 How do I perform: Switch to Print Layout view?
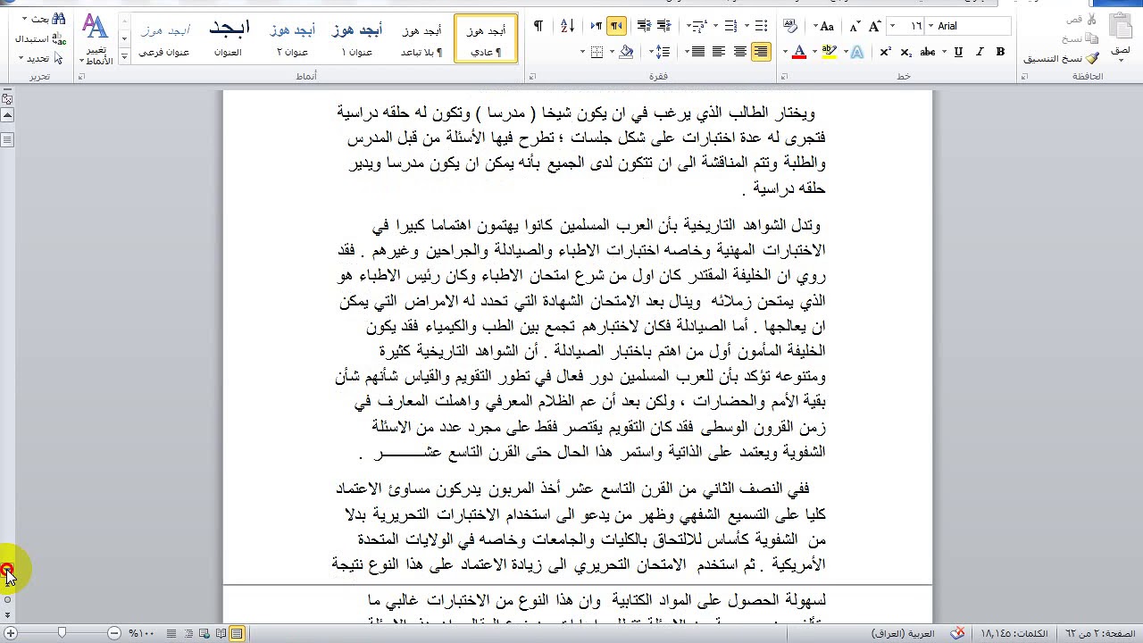click(x=237, y=633)
